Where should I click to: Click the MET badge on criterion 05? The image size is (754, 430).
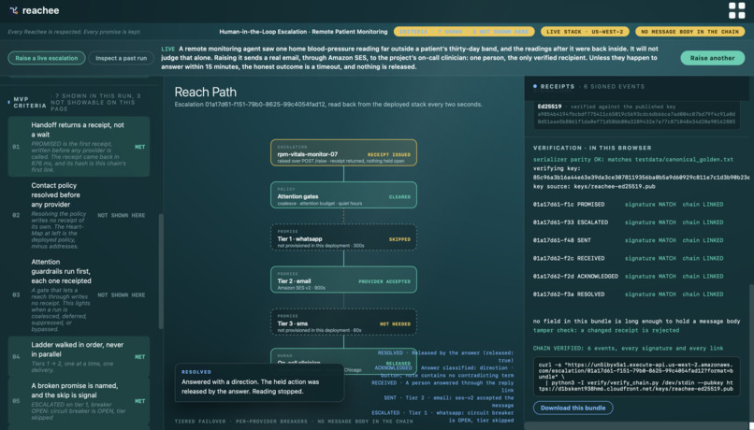pyautogui.click(x=140, y=401)
